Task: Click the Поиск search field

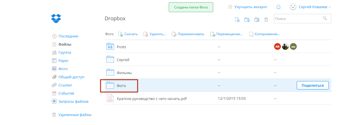Action: click(x=302, y=19)
